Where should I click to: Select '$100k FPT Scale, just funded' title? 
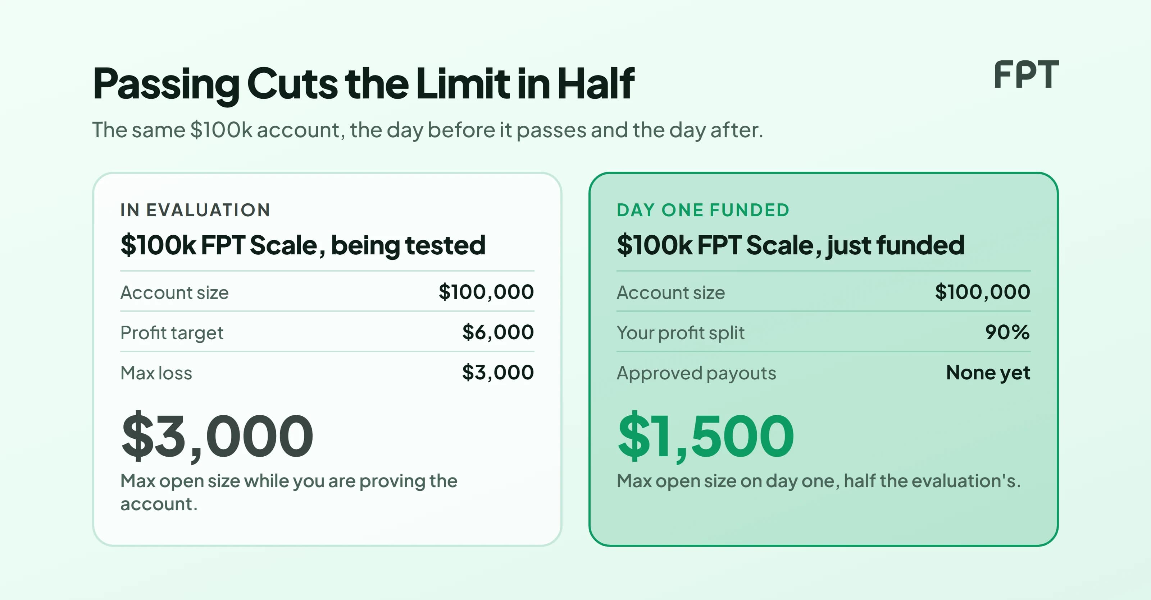point(791,245)
